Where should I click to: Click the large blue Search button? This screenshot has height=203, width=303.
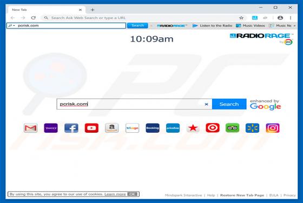coord(229,104)
